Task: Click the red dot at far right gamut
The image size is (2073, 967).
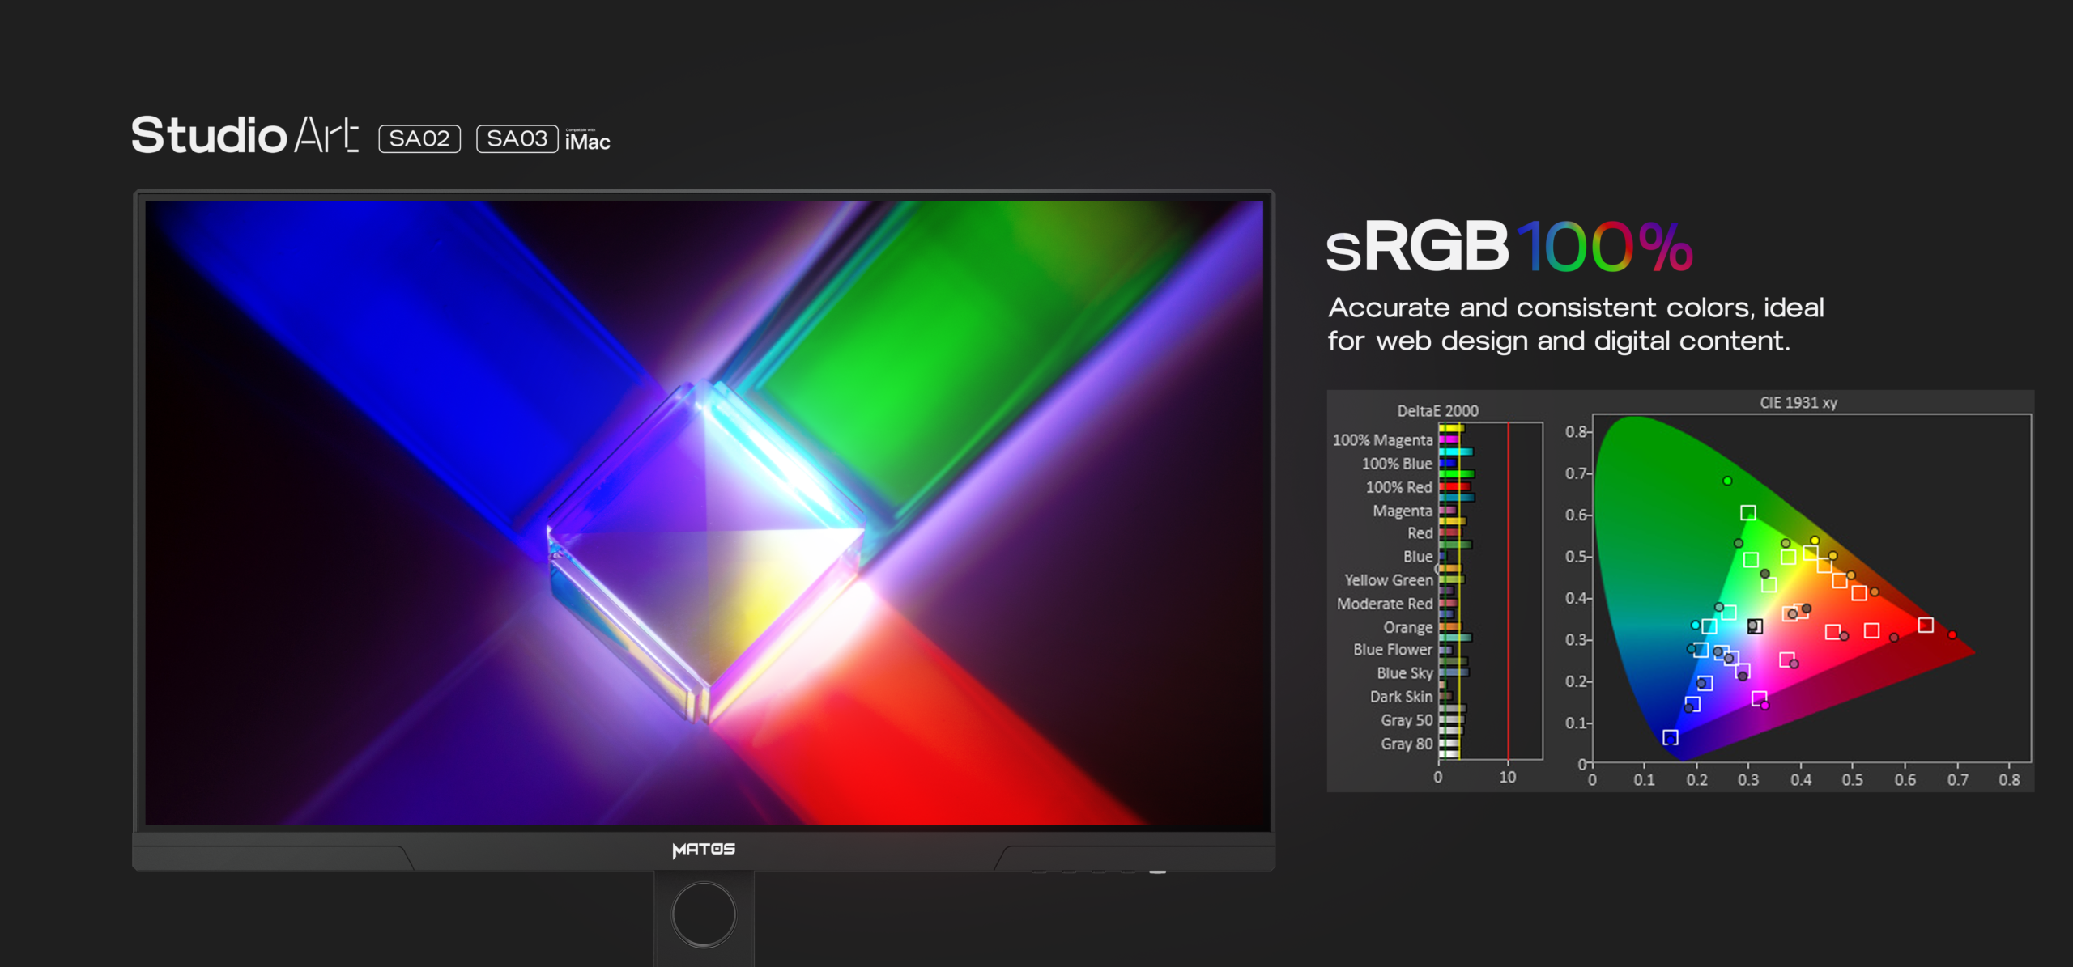Action: point(1952,634)
